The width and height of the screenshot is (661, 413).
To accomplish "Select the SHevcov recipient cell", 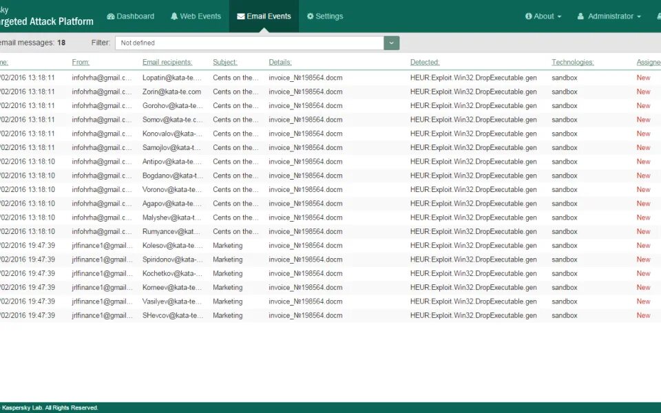I will (x=172, y=315).
